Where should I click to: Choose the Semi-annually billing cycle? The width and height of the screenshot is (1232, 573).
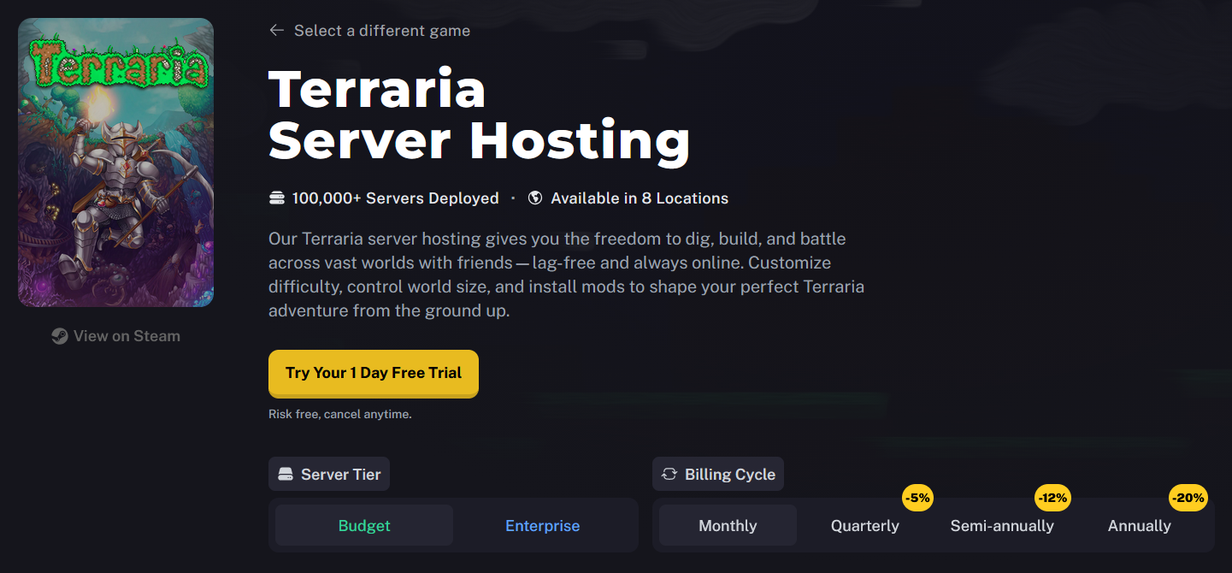point(1002,525)
